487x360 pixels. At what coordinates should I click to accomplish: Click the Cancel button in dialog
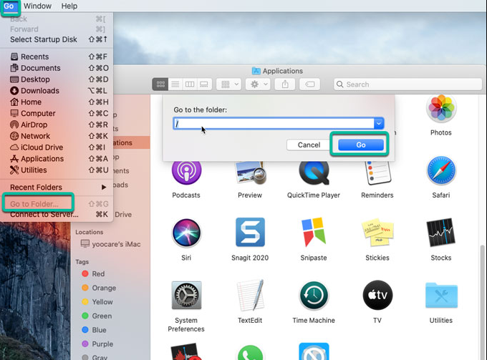[309, 145]
